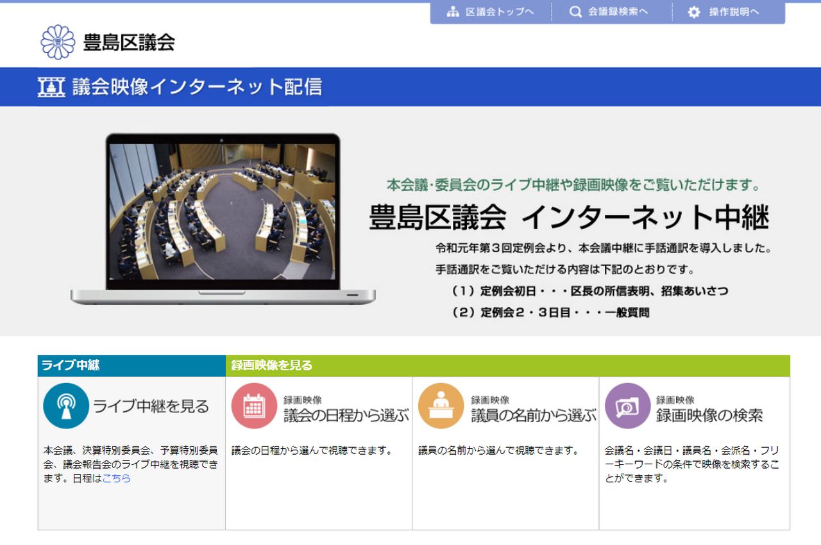
Task: Click the sitemap icon beside 区議会トップへ
Action: click(x=453, y=12)
